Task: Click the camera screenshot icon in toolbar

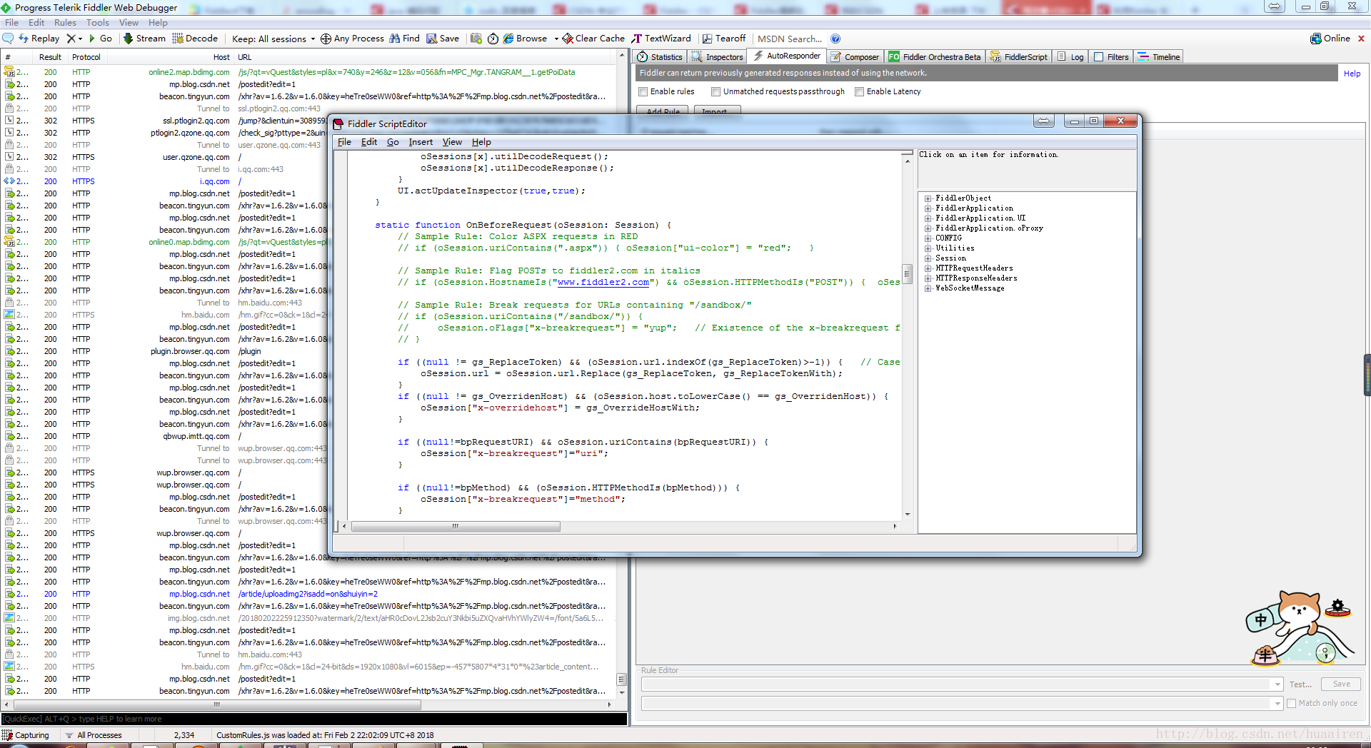Action: click(x=476, y=39)
